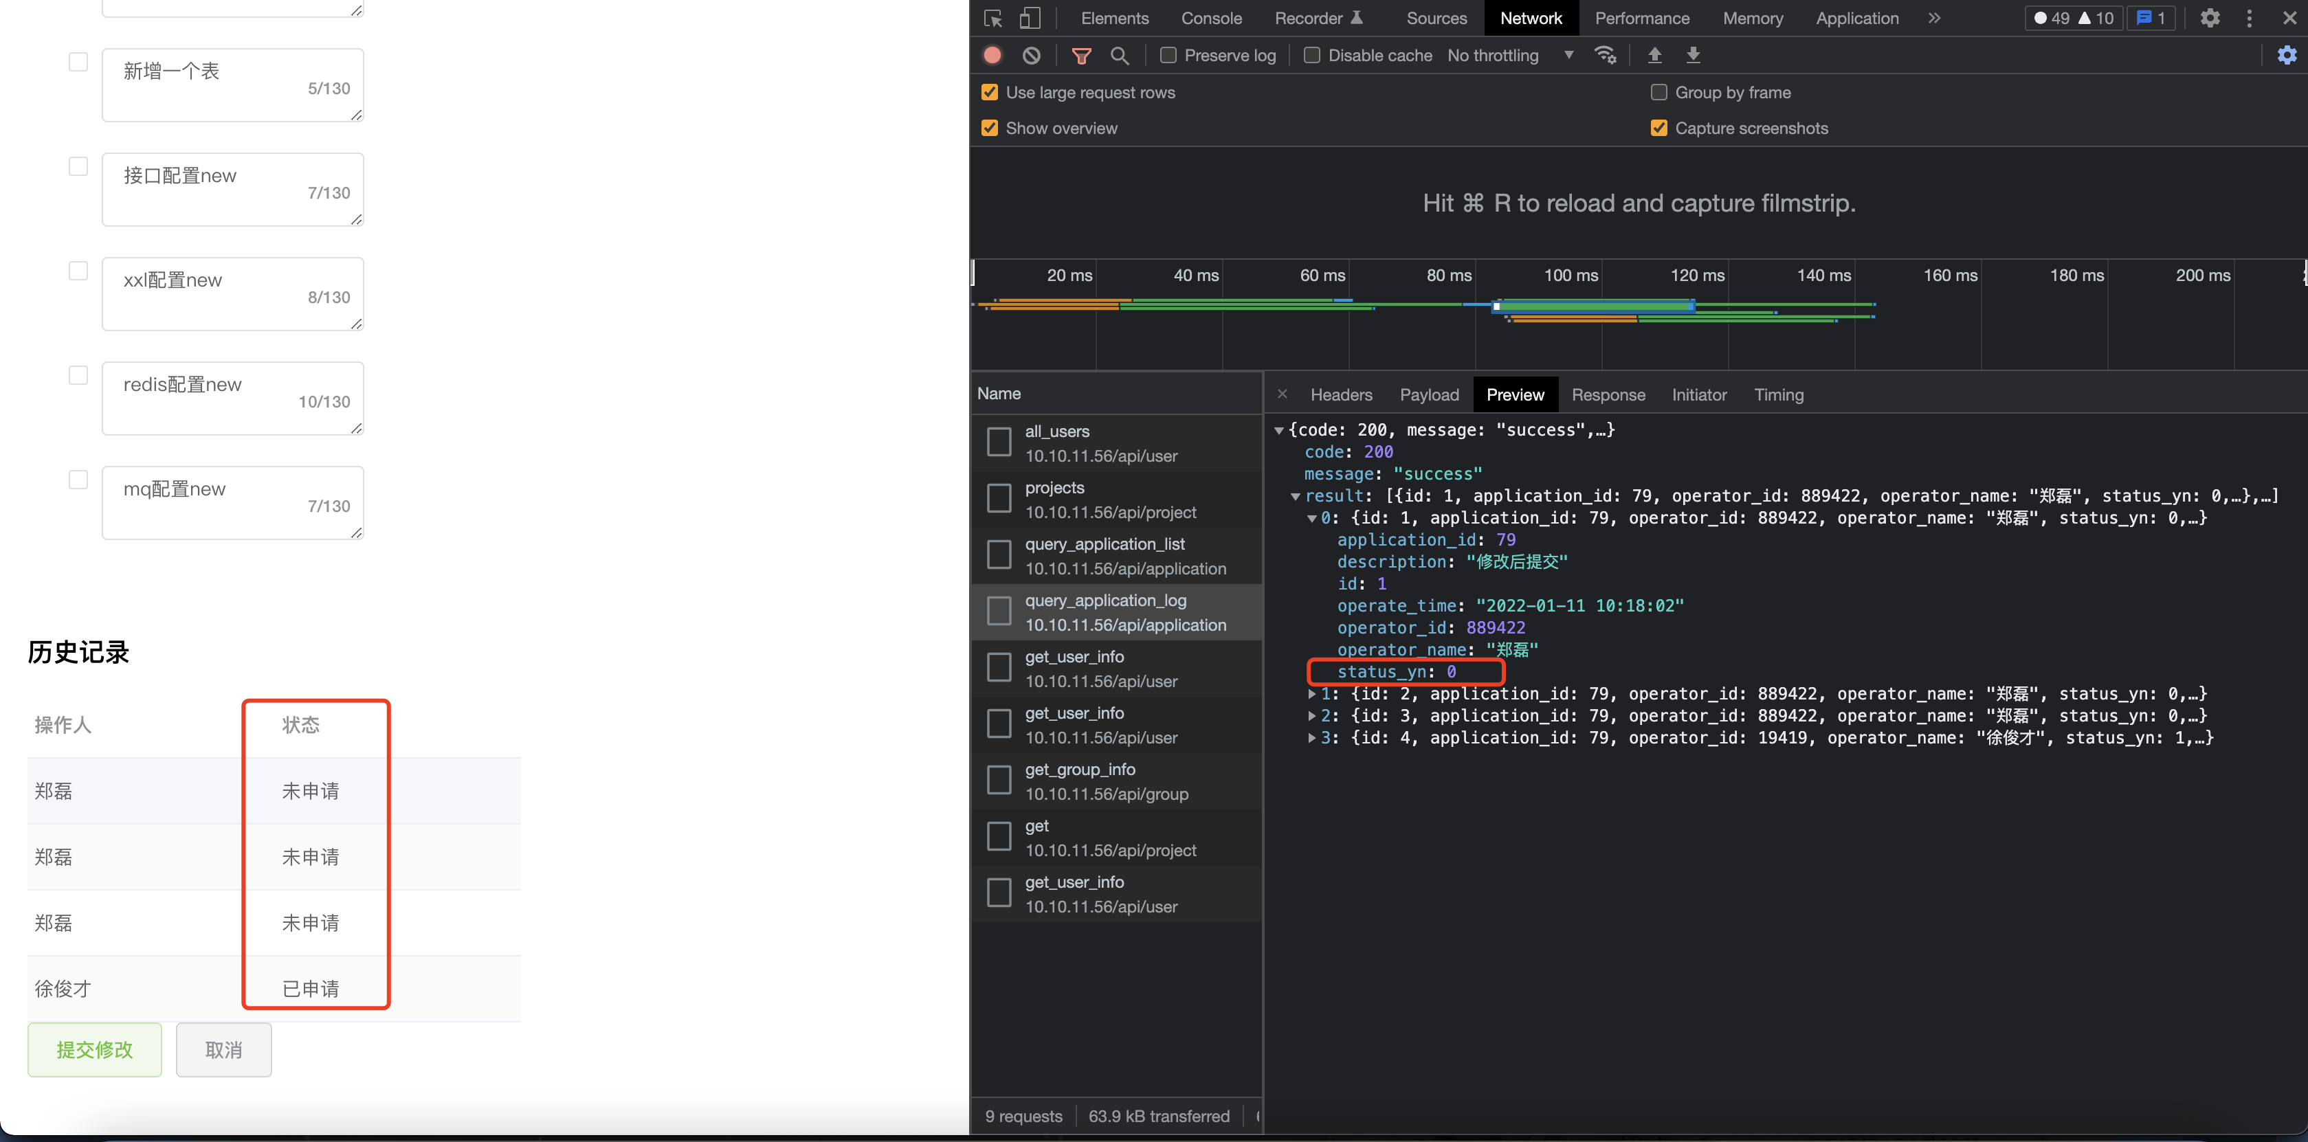Open the Performance tab

pos(1641,18)
